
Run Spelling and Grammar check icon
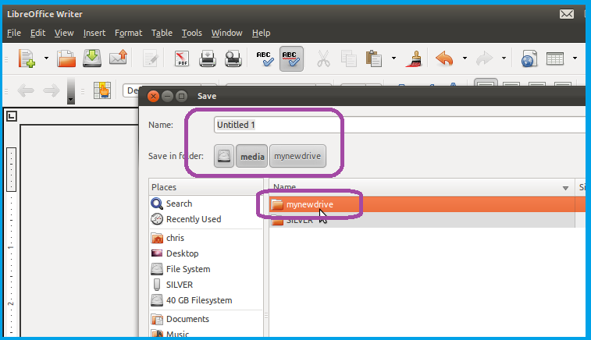(x=265, y=58)
